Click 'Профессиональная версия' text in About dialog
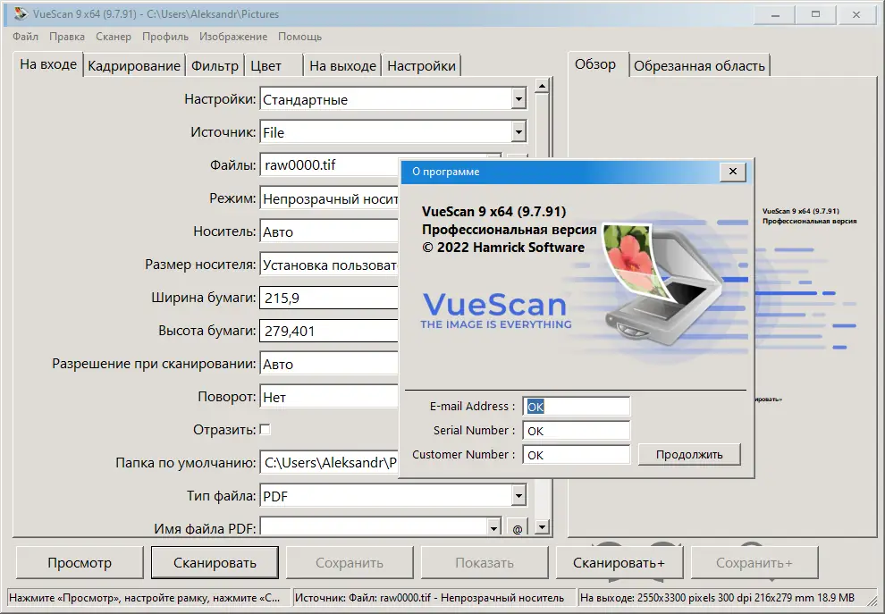Viewport: 885px width, 614px height. [x=510, y=230]
